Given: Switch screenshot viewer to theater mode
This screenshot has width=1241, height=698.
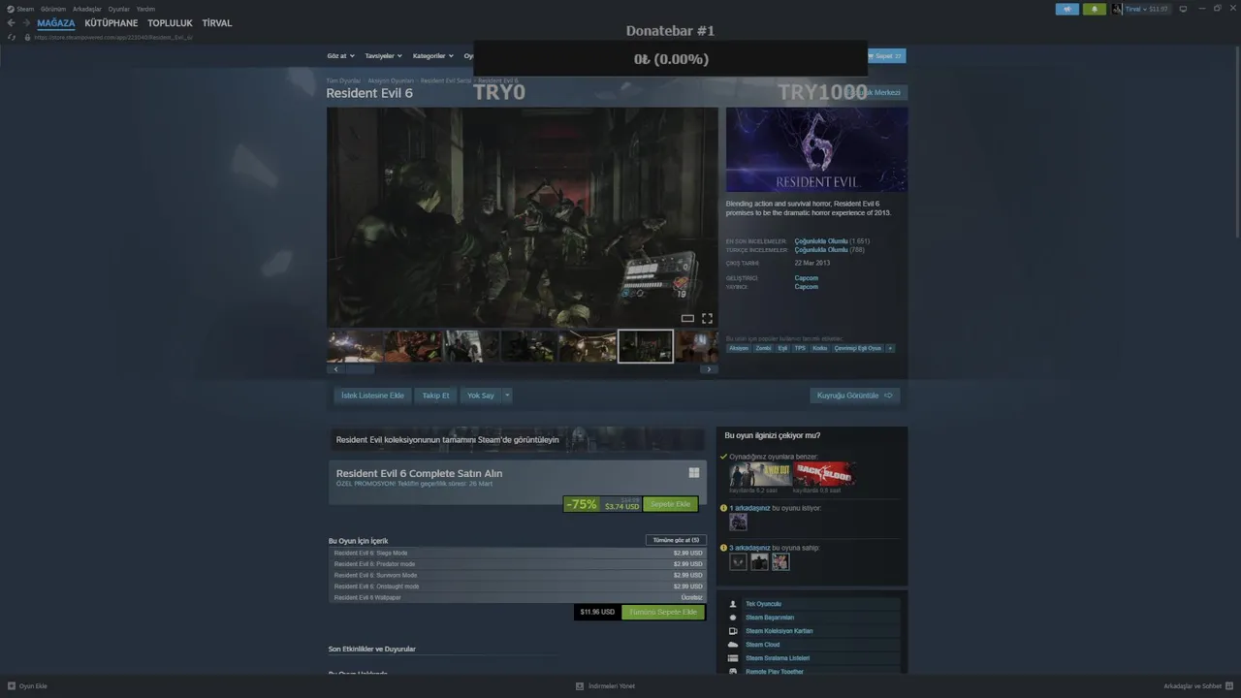Looking at the screenshot, I should click(x=687, y=318).
